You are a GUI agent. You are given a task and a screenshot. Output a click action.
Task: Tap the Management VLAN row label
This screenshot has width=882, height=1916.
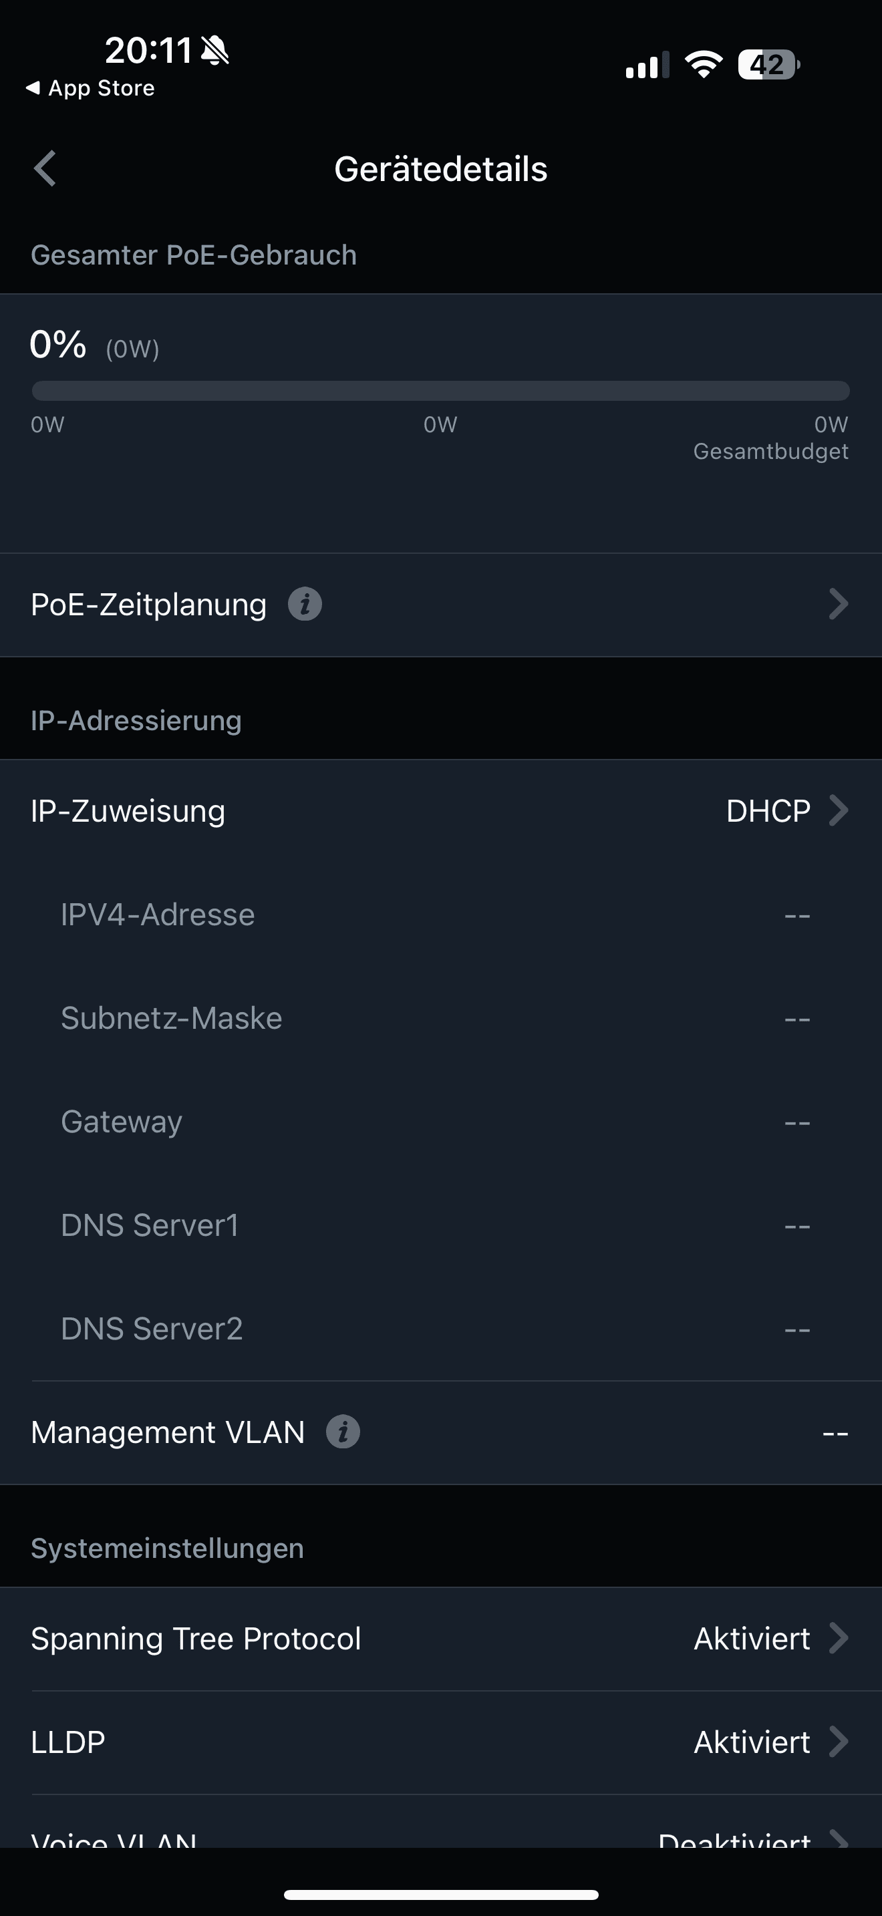[x=168, y=1432]
